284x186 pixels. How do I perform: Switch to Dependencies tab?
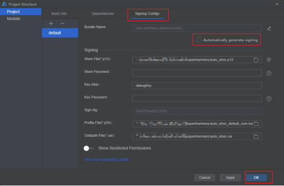point(103,13)
